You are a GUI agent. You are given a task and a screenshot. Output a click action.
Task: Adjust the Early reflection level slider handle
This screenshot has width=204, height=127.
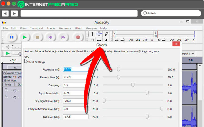161,109
